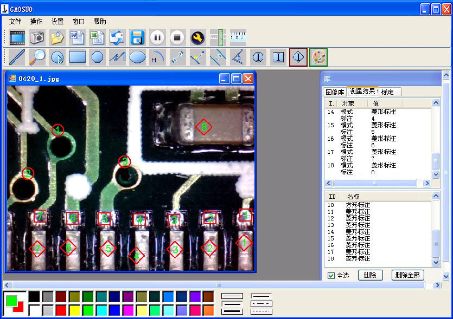Pick the cyan color swatch

point(101,310)
